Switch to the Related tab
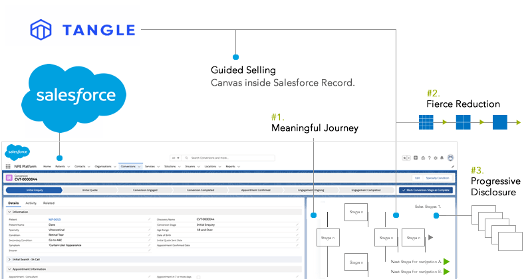This screenshot has height=279, width=532. point(49,203)
